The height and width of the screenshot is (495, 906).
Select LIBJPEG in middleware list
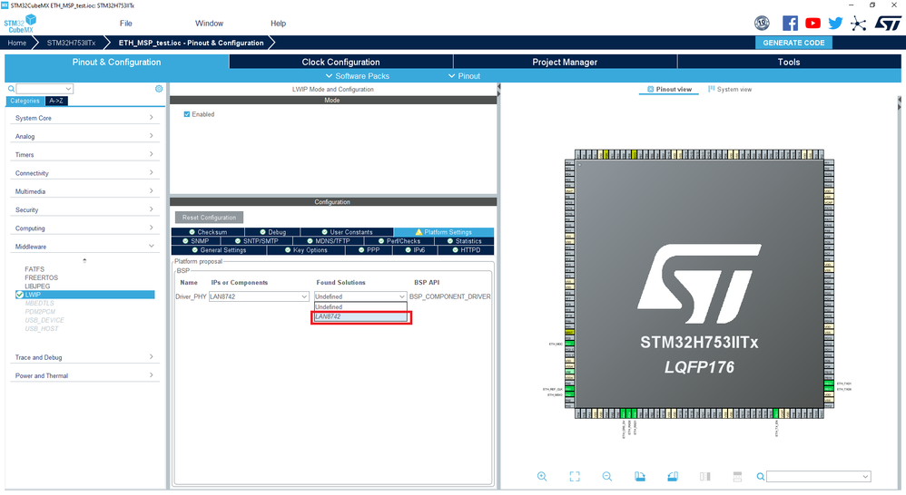37,286
